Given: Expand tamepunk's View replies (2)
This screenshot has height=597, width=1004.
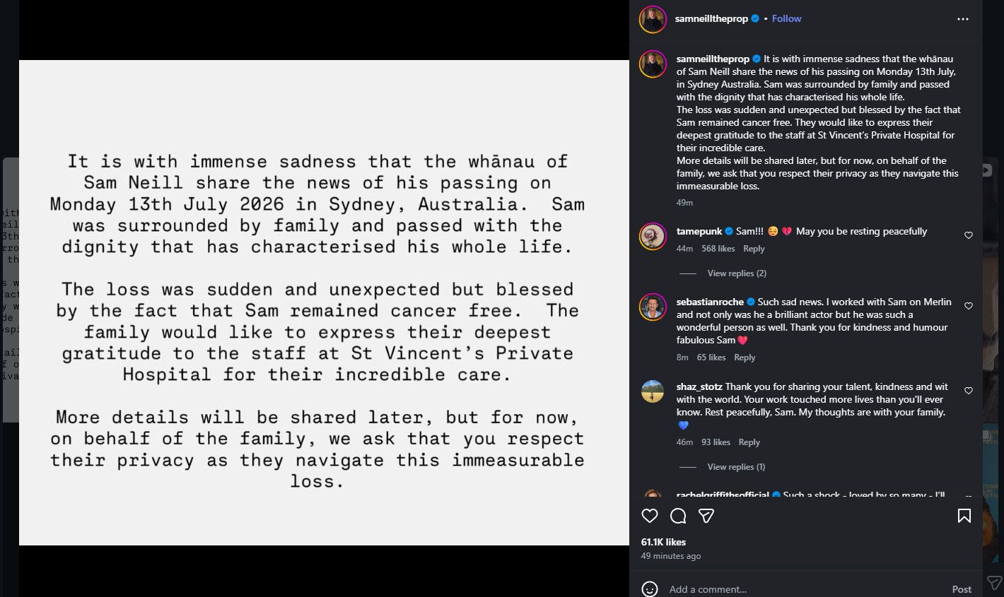Looking at the screenshot, I should pyautogui.click(x=737, y=273).
